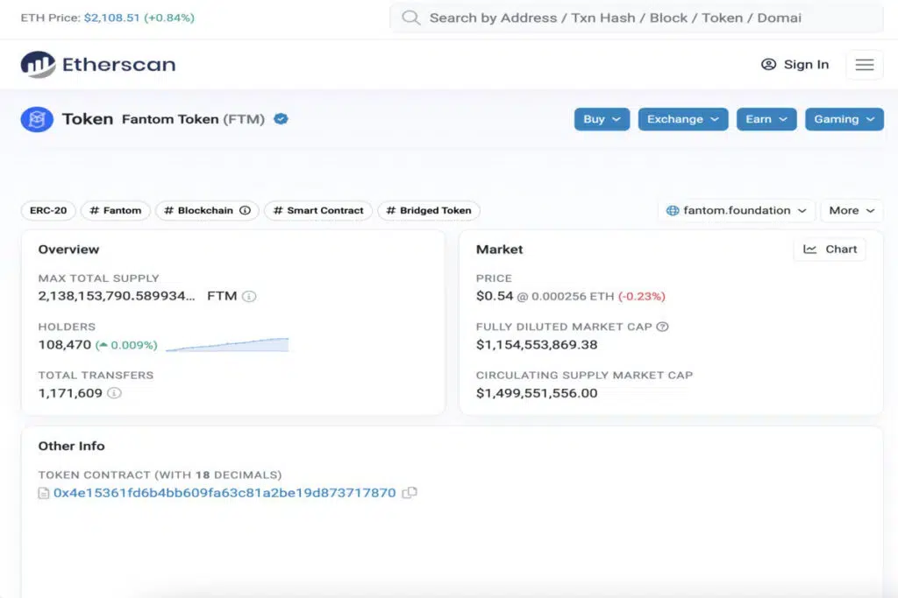Click the blue verified checkmark badge

[x=281, y=119]
